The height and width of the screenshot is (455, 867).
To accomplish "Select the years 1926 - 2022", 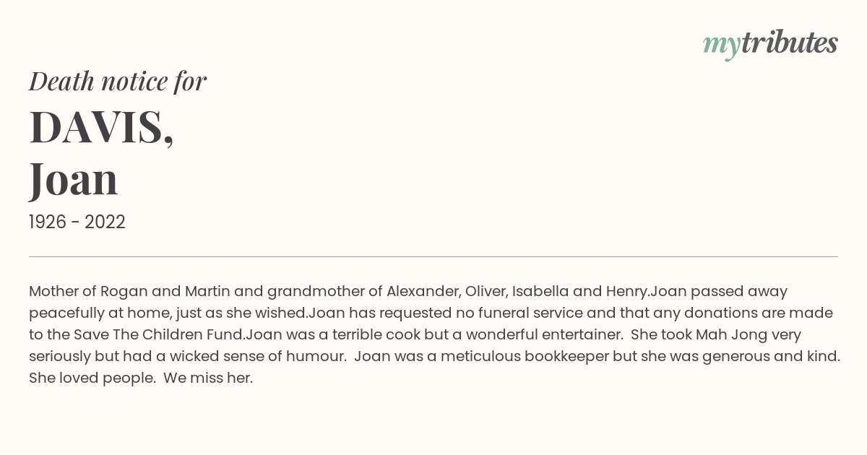I will [x=77, y=222].
